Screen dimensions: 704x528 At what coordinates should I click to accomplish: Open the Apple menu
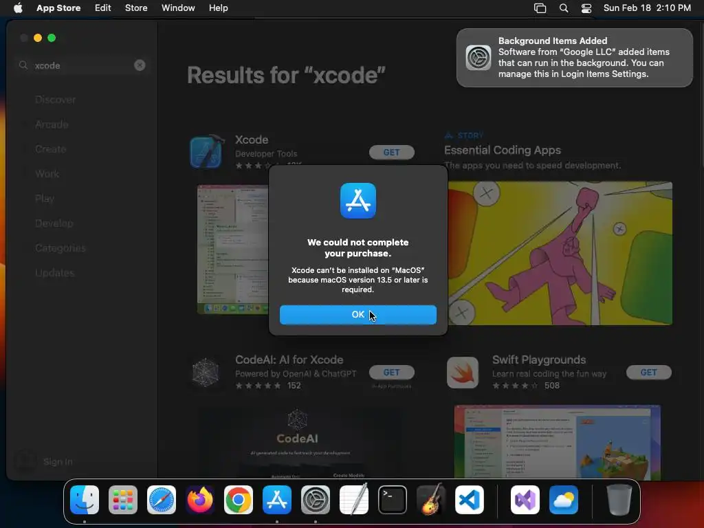18,8
